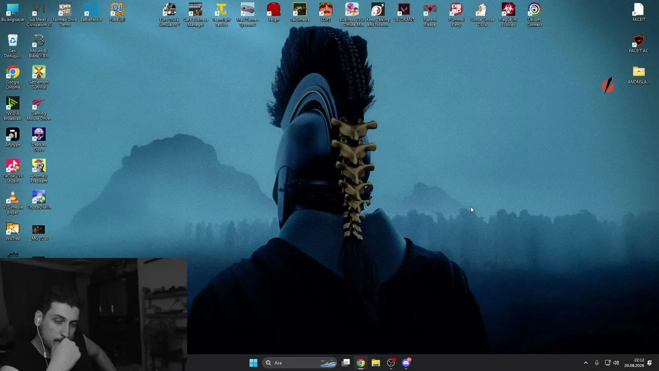
Task: Select the VLC media player shortcut
Action: 12,203
